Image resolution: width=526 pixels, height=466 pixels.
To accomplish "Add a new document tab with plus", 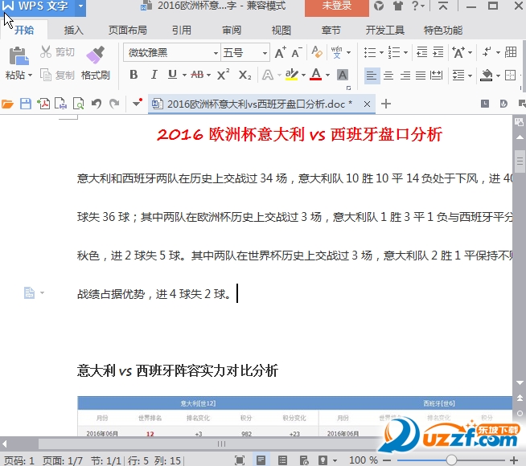I will (x=386, y=104).
